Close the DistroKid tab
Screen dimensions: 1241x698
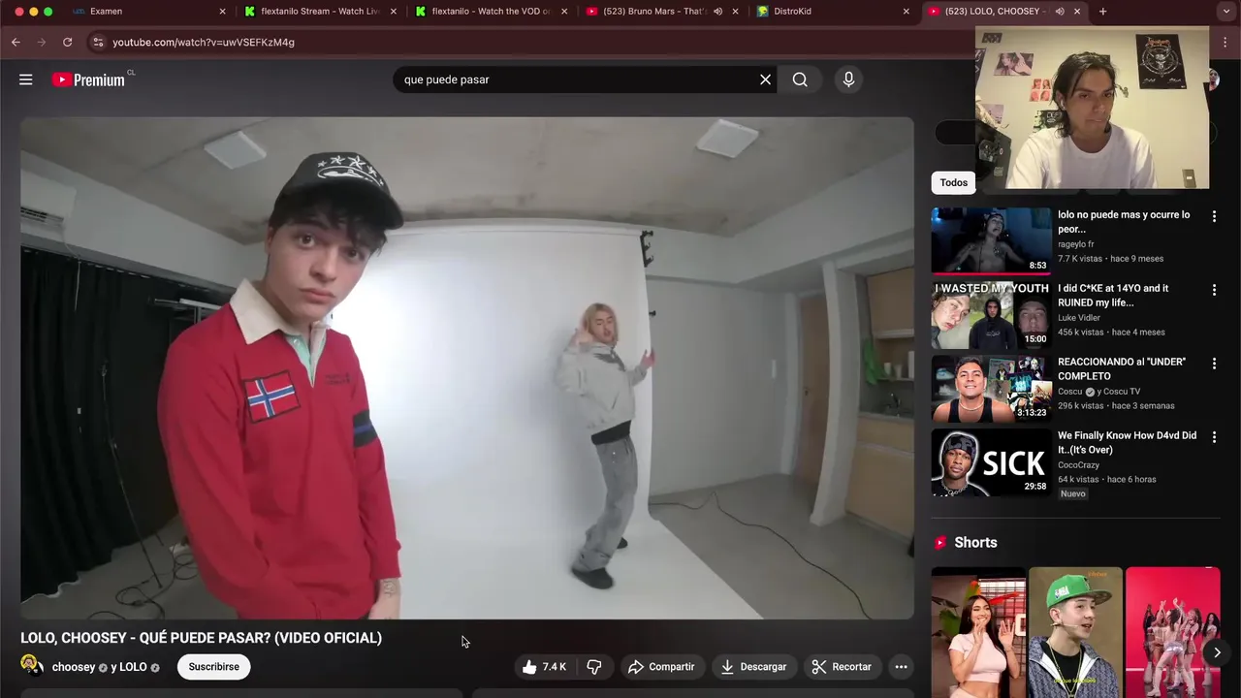[x=907, y=12]
